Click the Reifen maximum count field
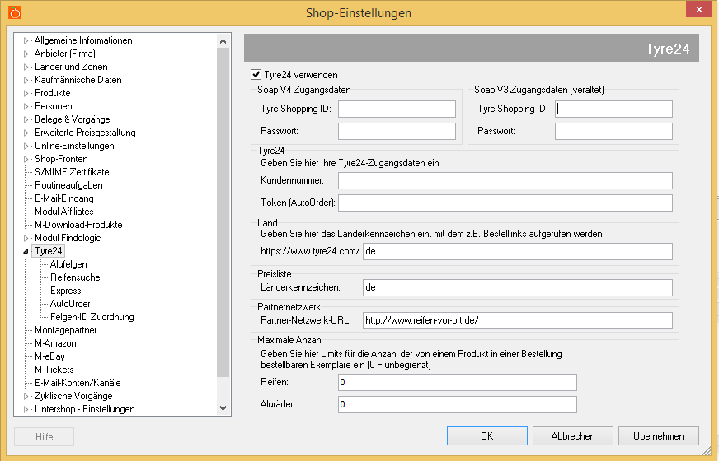719x461 pixels. point(457,382)
